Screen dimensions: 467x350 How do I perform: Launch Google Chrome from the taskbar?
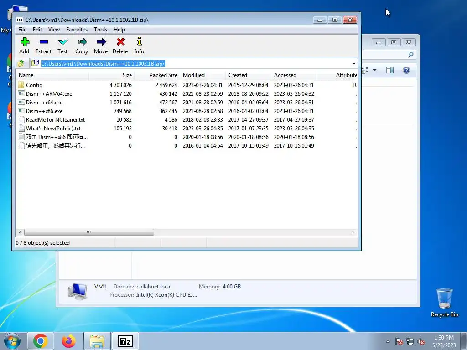coord(41,341)
